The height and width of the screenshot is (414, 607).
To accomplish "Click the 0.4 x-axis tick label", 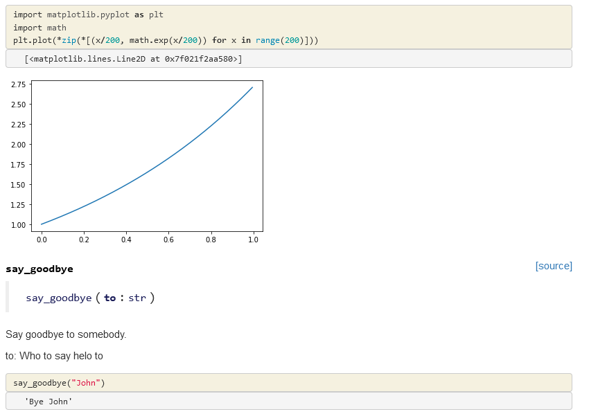I will tap(126, 240).
